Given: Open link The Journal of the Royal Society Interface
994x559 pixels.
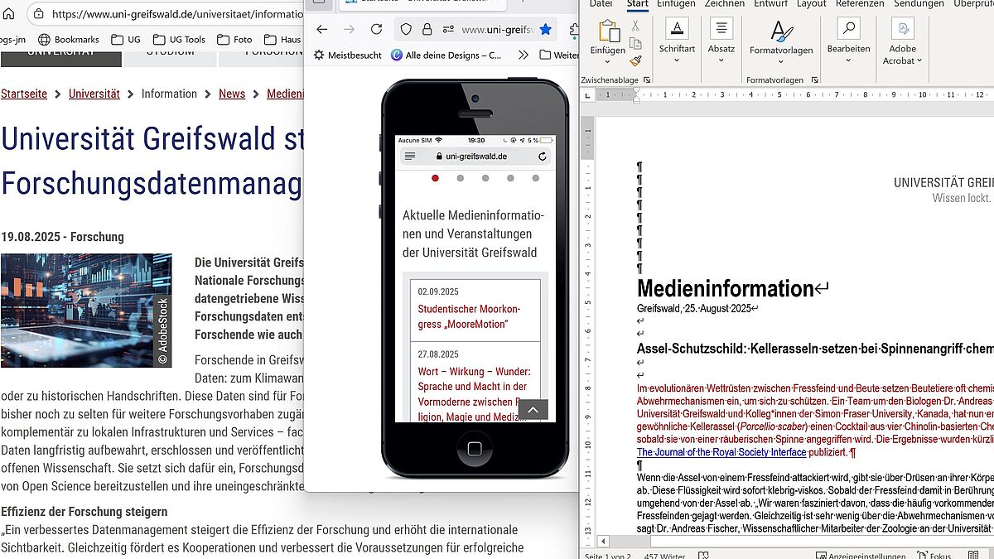Looking at the screenshot, I should (x=721, y=452).
